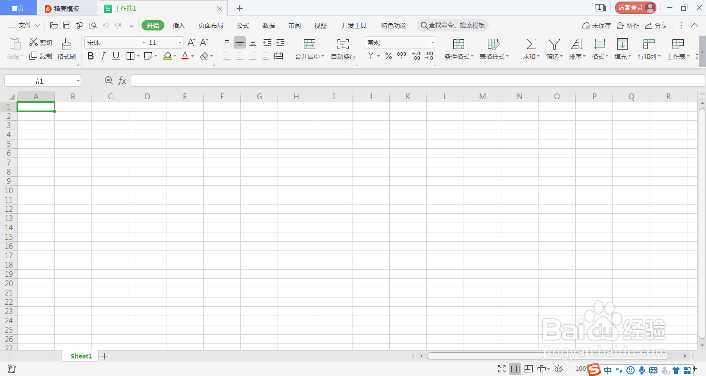Click the Copy (复制) button
The height and width of the screenshot is (376, 706).
tap(41, 56)
